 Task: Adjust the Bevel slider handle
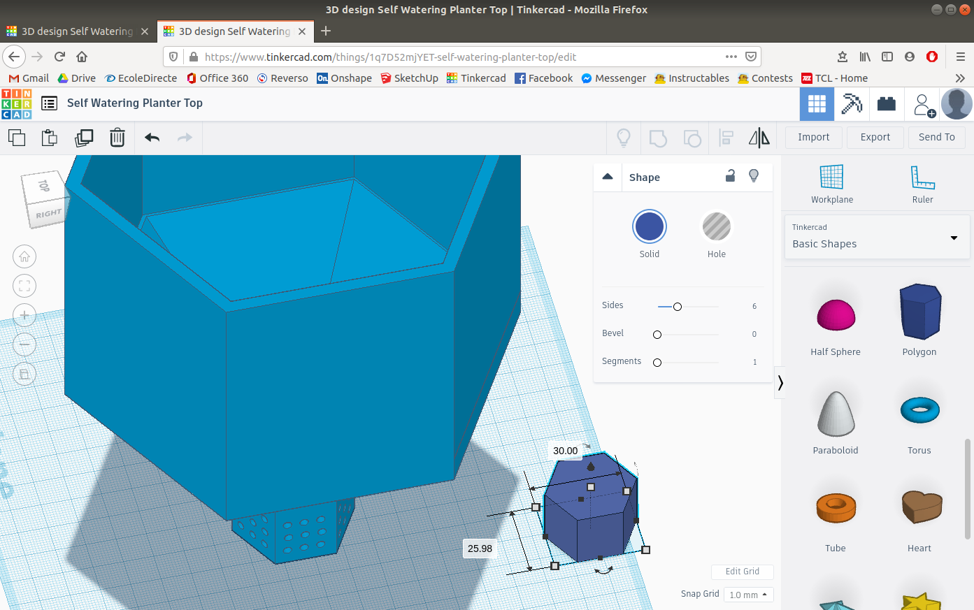click(x=657, y=335)
